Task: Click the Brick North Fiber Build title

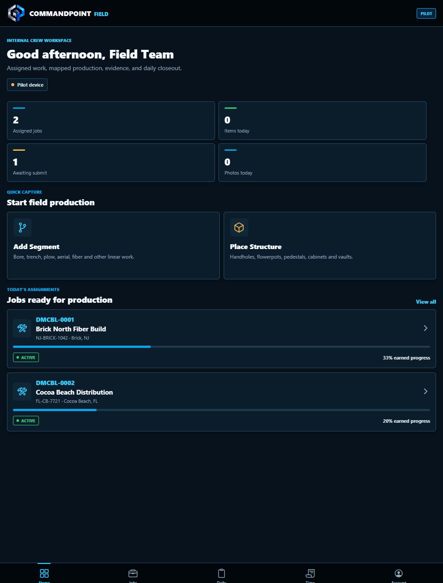Action: tap(71, 329)
